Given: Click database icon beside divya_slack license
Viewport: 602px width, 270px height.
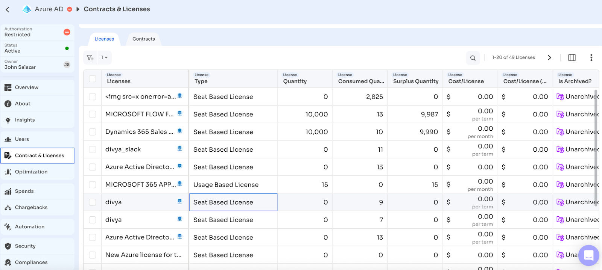Looking at the screenshot, I should [x=180, y=148].
